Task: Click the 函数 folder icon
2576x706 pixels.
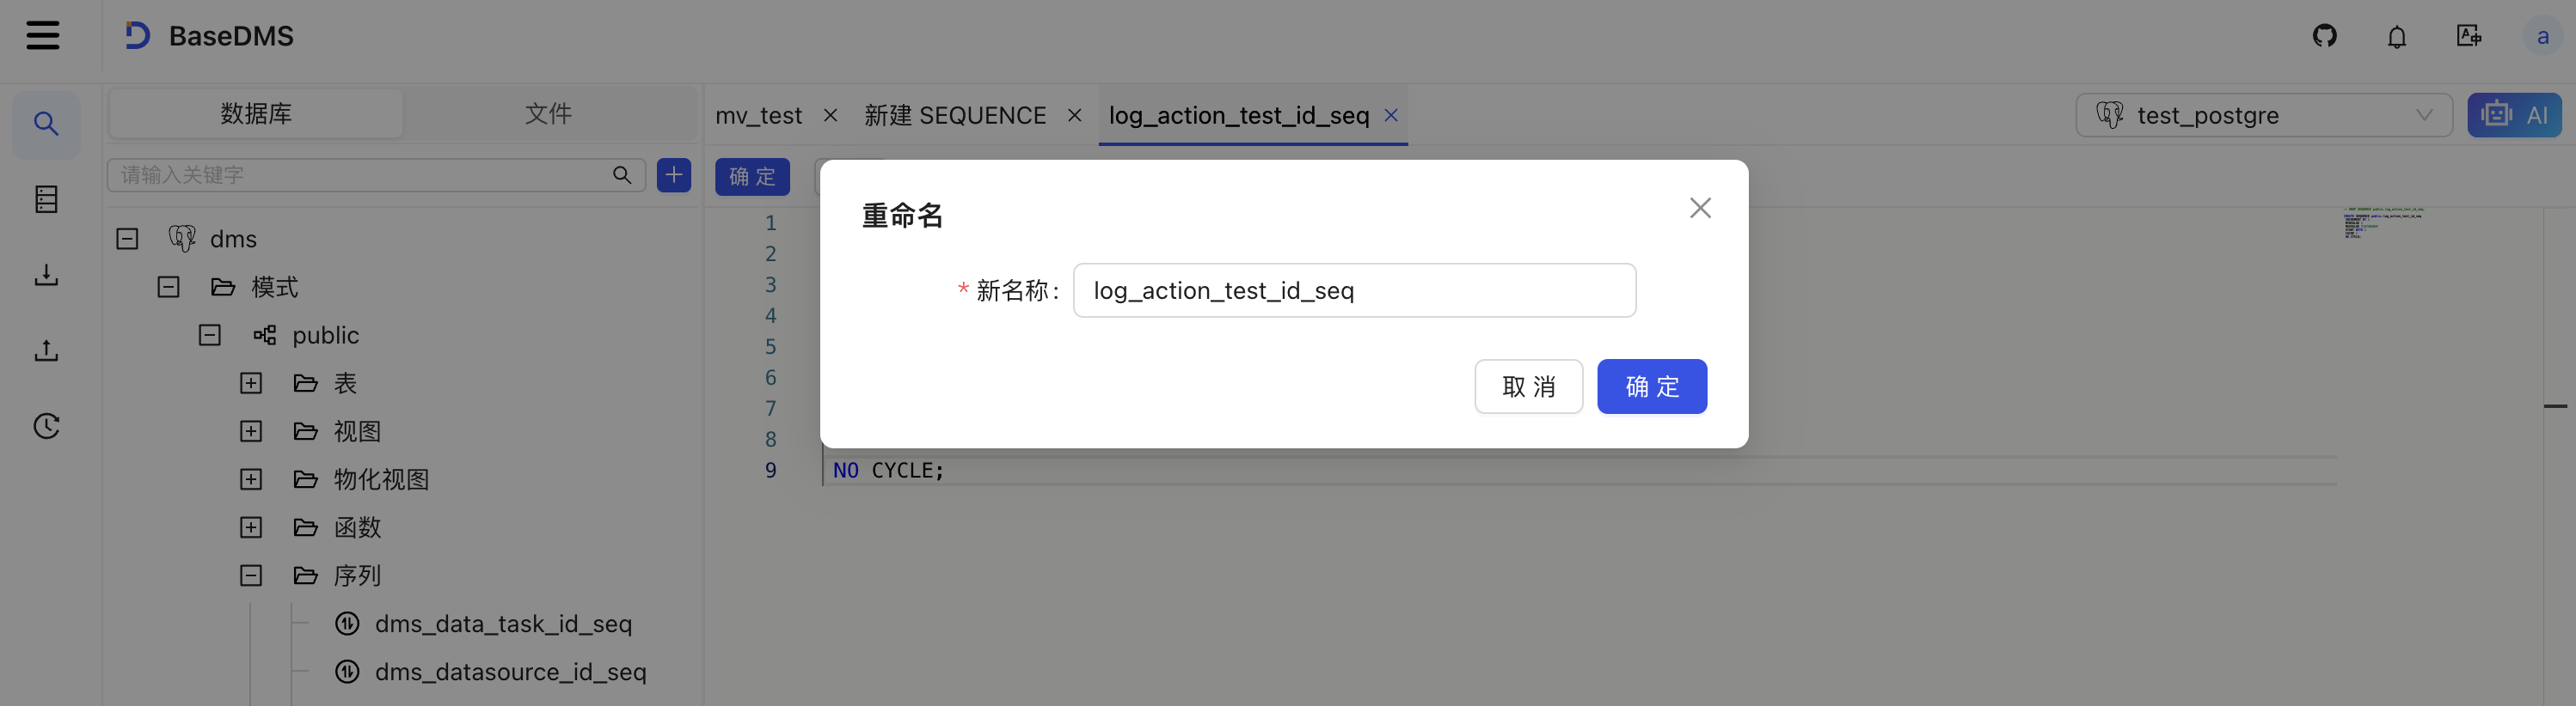Action: 305,527
